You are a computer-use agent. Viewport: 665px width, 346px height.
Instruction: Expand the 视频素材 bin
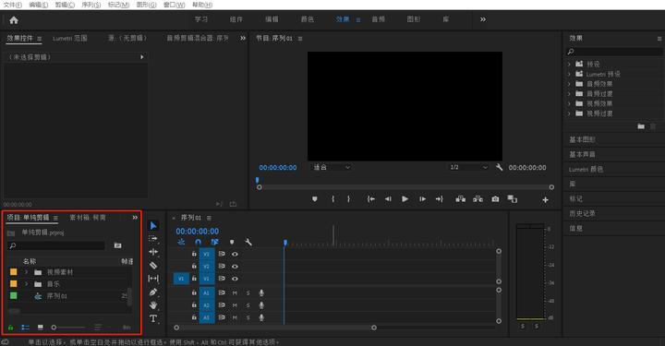(26, 272)
